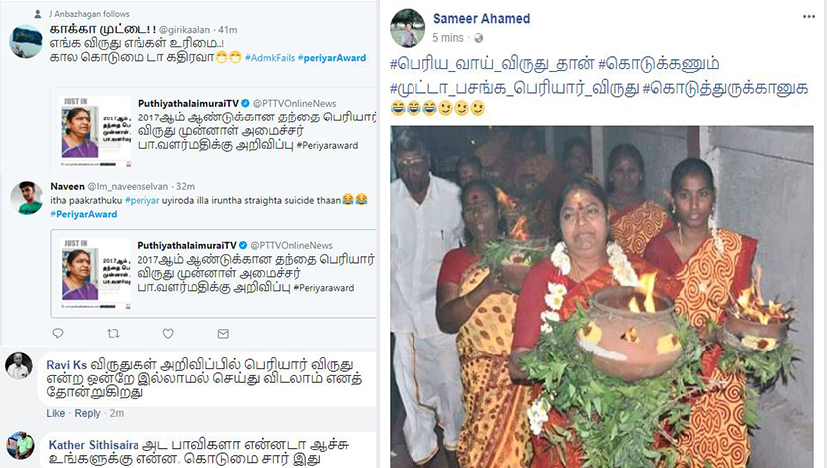Open Kather Sithisaira's profile name
This screenshot has width=827, height=468.
tap(94, 445)
